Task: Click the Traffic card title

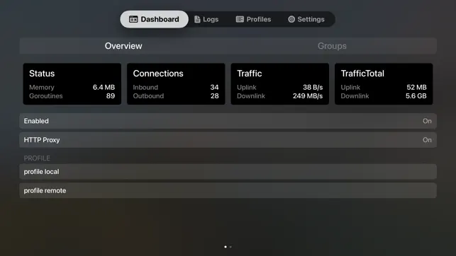Action: pyautogui.click(x=249, y=74)
